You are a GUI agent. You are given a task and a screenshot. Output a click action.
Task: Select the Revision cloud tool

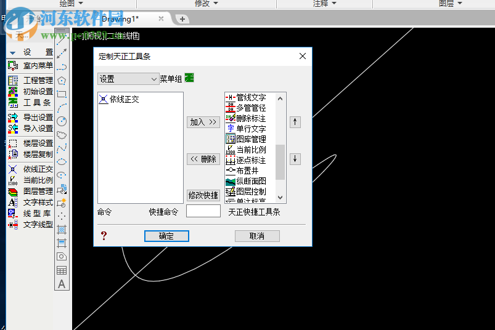(62, 135)
